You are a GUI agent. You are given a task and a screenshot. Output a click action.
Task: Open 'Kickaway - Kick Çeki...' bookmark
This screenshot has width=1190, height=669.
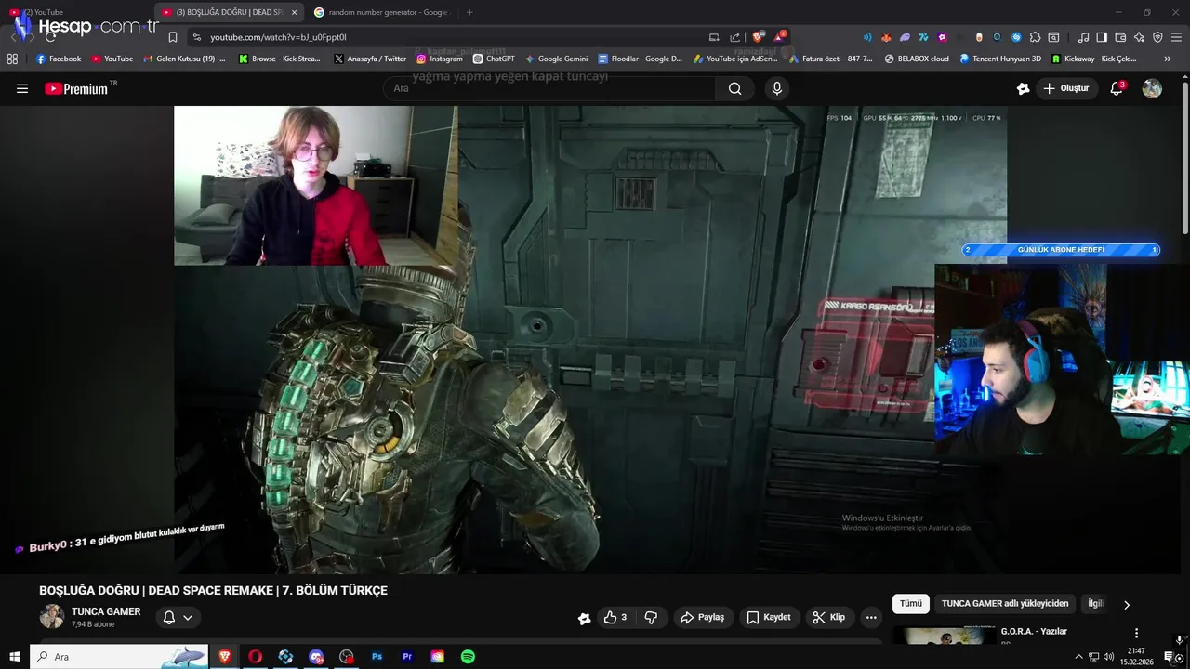(x=1094, y=59)
